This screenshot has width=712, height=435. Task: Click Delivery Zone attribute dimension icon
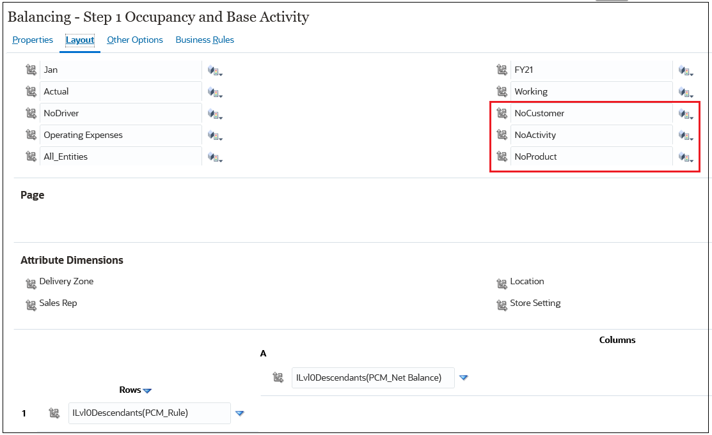31,284
